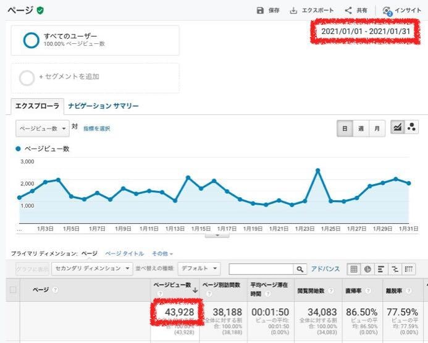
Task: Click the Save (保存) floppy icon
Action: (x=260, y=11)
